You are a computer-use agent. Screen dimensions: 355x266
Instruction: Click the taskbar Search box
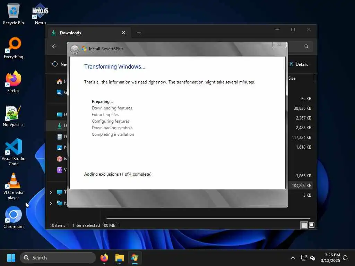(x=58, y=258)
